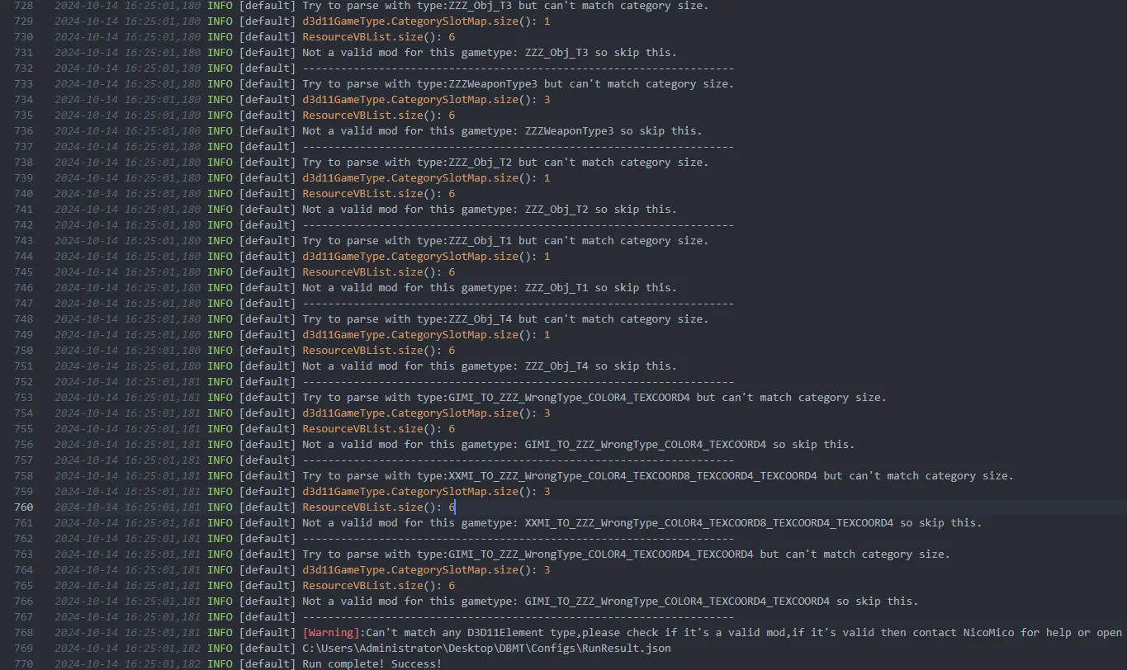Click 'Not a valid mod' line for ZZZWeaponType3

click(502, 131)
